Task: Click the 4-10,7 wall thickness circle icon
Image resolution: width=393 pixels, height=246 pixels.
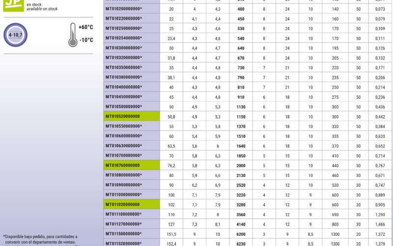Action: [x=16, y=35]
